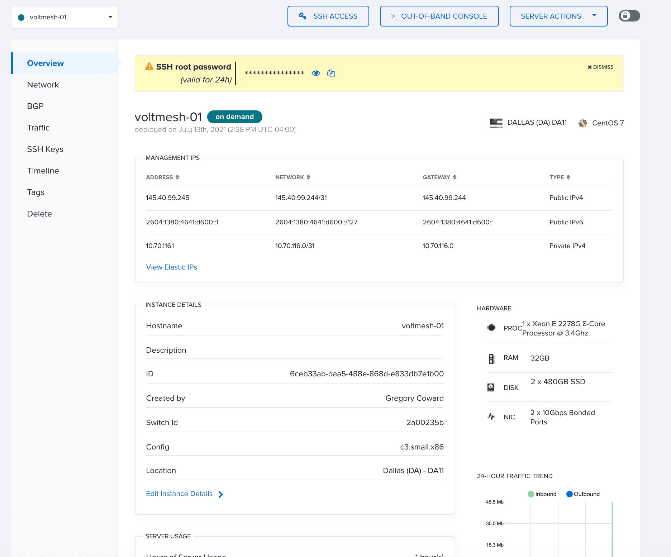Expand the Server Actions dropdown

pyautogui.click(x=558, y=16)
